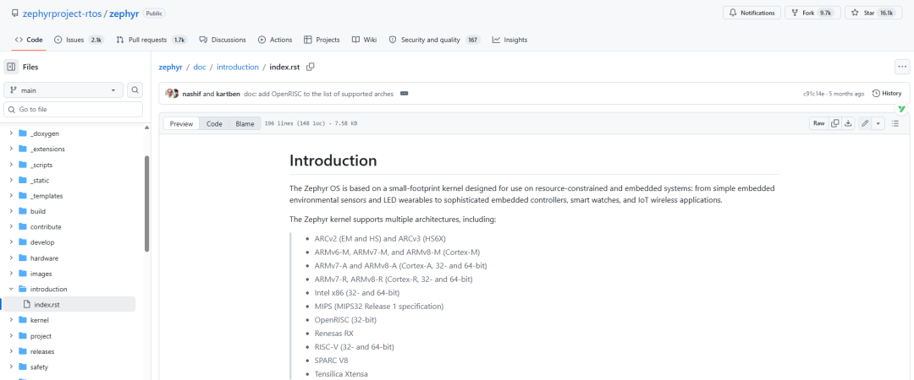Open the Projects tab
914x380 pixels.
pos(322,40)
